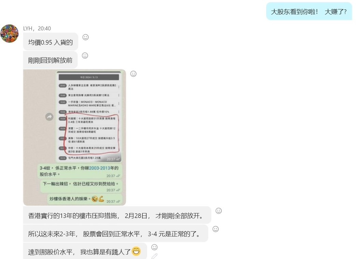Add emoji reaction to '所以这未來2-3年' message
364x259 pixels.
pos(215,229)
